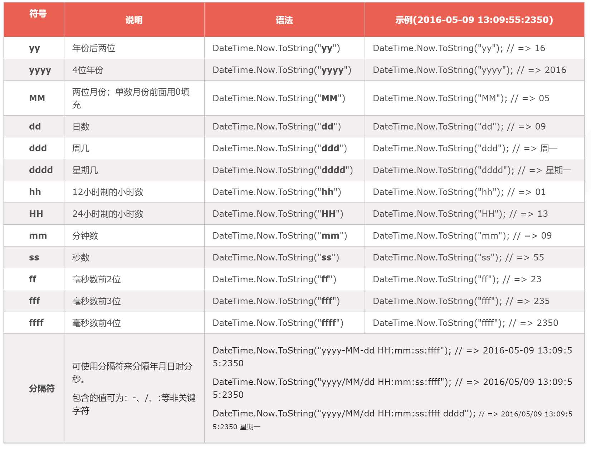The height and width of the screenshot is (449, 591).
Task: Click the 说明 column header
Action: [134, 20]
